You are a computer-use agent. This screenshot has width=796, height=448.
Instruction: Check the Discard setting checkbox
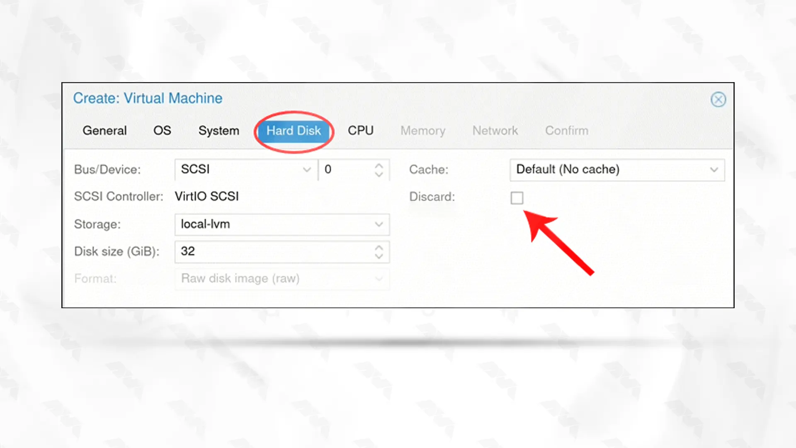(x=517, y=198)
